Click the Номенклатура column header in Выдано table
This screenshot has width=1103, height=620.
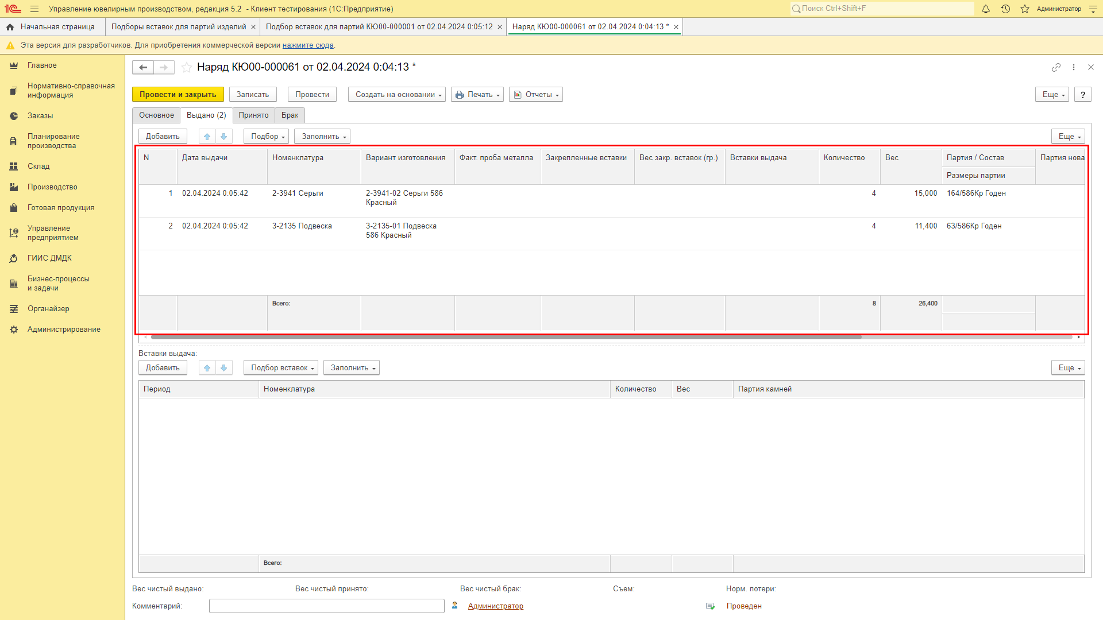coord(314,166)
